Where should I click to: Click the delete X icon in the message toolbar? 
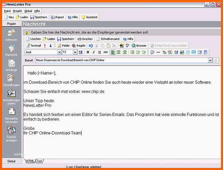pyautogui.click(x=114, y=46)
